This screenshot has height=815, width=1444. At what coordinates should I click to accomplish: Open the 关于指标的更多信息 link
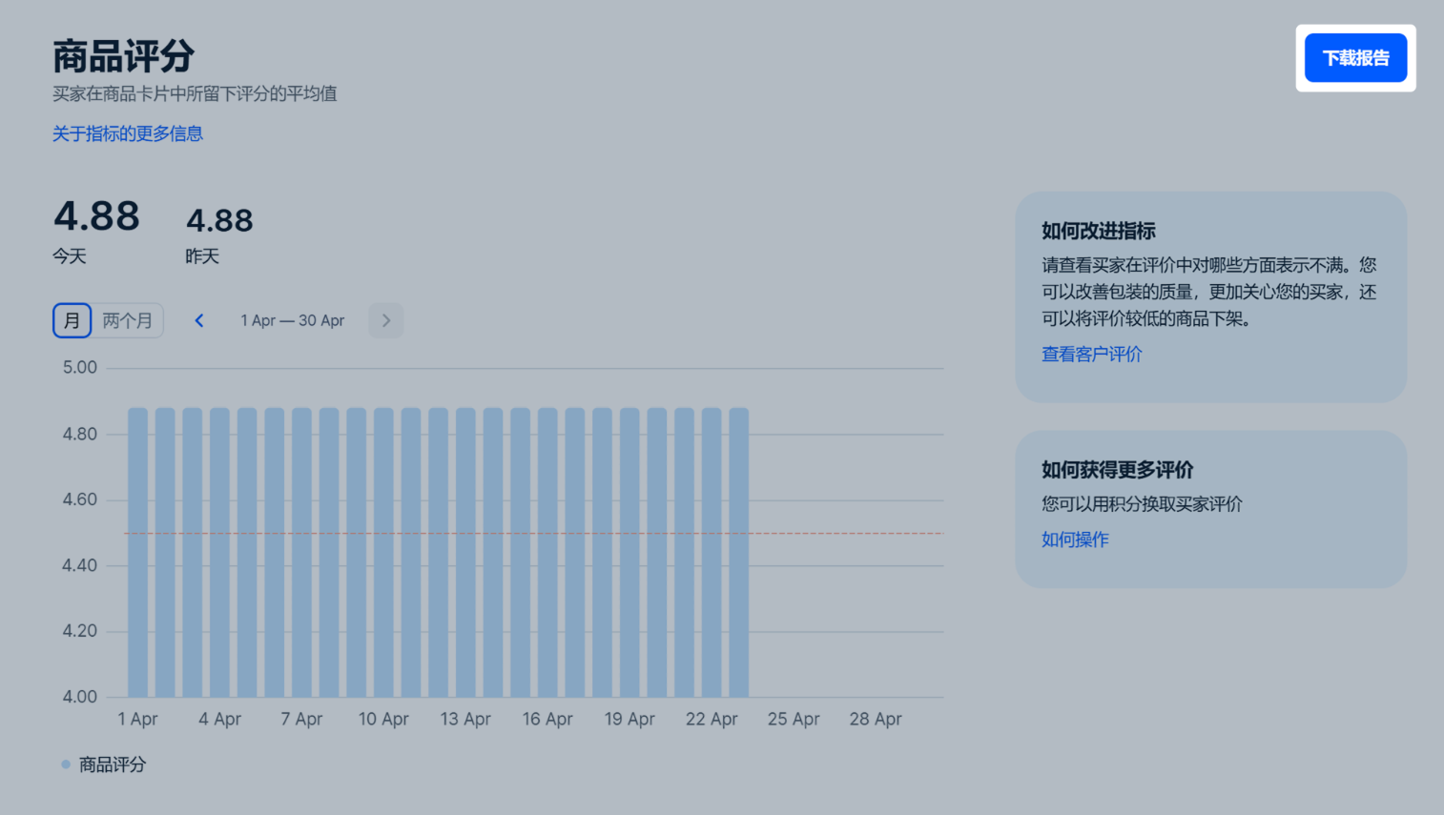128,133
